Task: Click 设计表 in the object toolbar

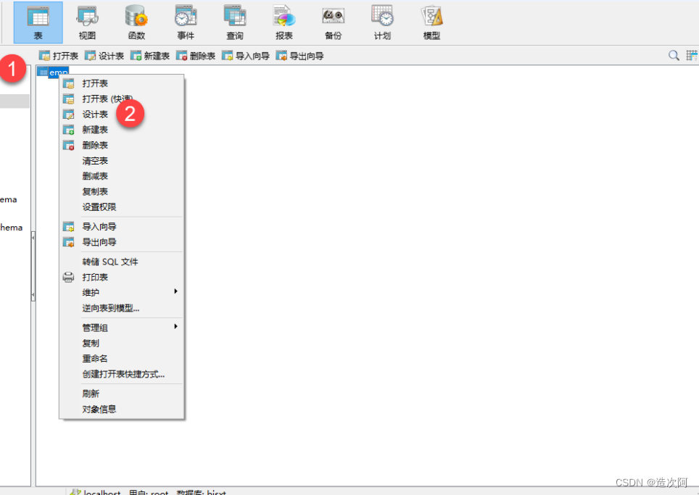Action: (x=104, y=56)
